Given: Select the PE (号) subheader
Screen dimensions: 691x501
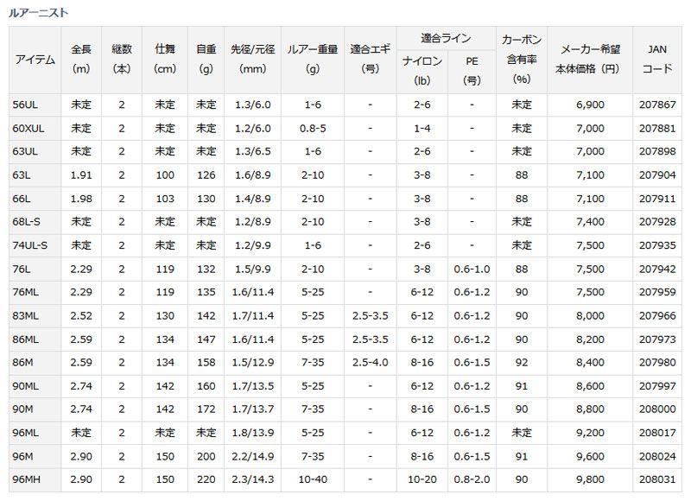Looking at the screenshot, I should tap(472, 72).
